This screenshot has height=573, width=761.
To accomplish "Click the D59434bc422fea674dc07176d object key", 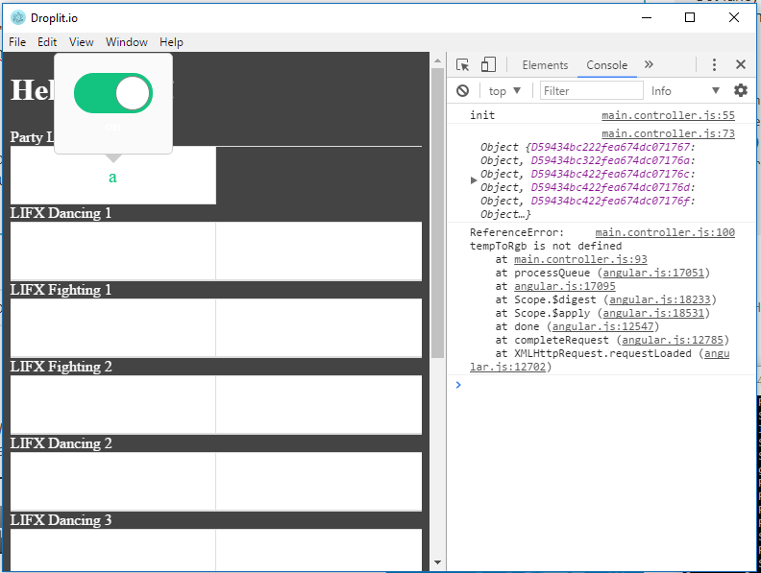I will click(x=610, y=187).
